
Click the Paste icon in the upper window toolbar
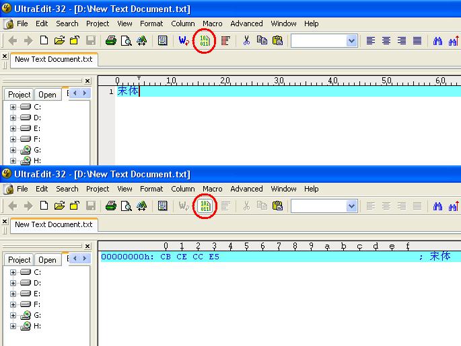click(x=277, y=40)
